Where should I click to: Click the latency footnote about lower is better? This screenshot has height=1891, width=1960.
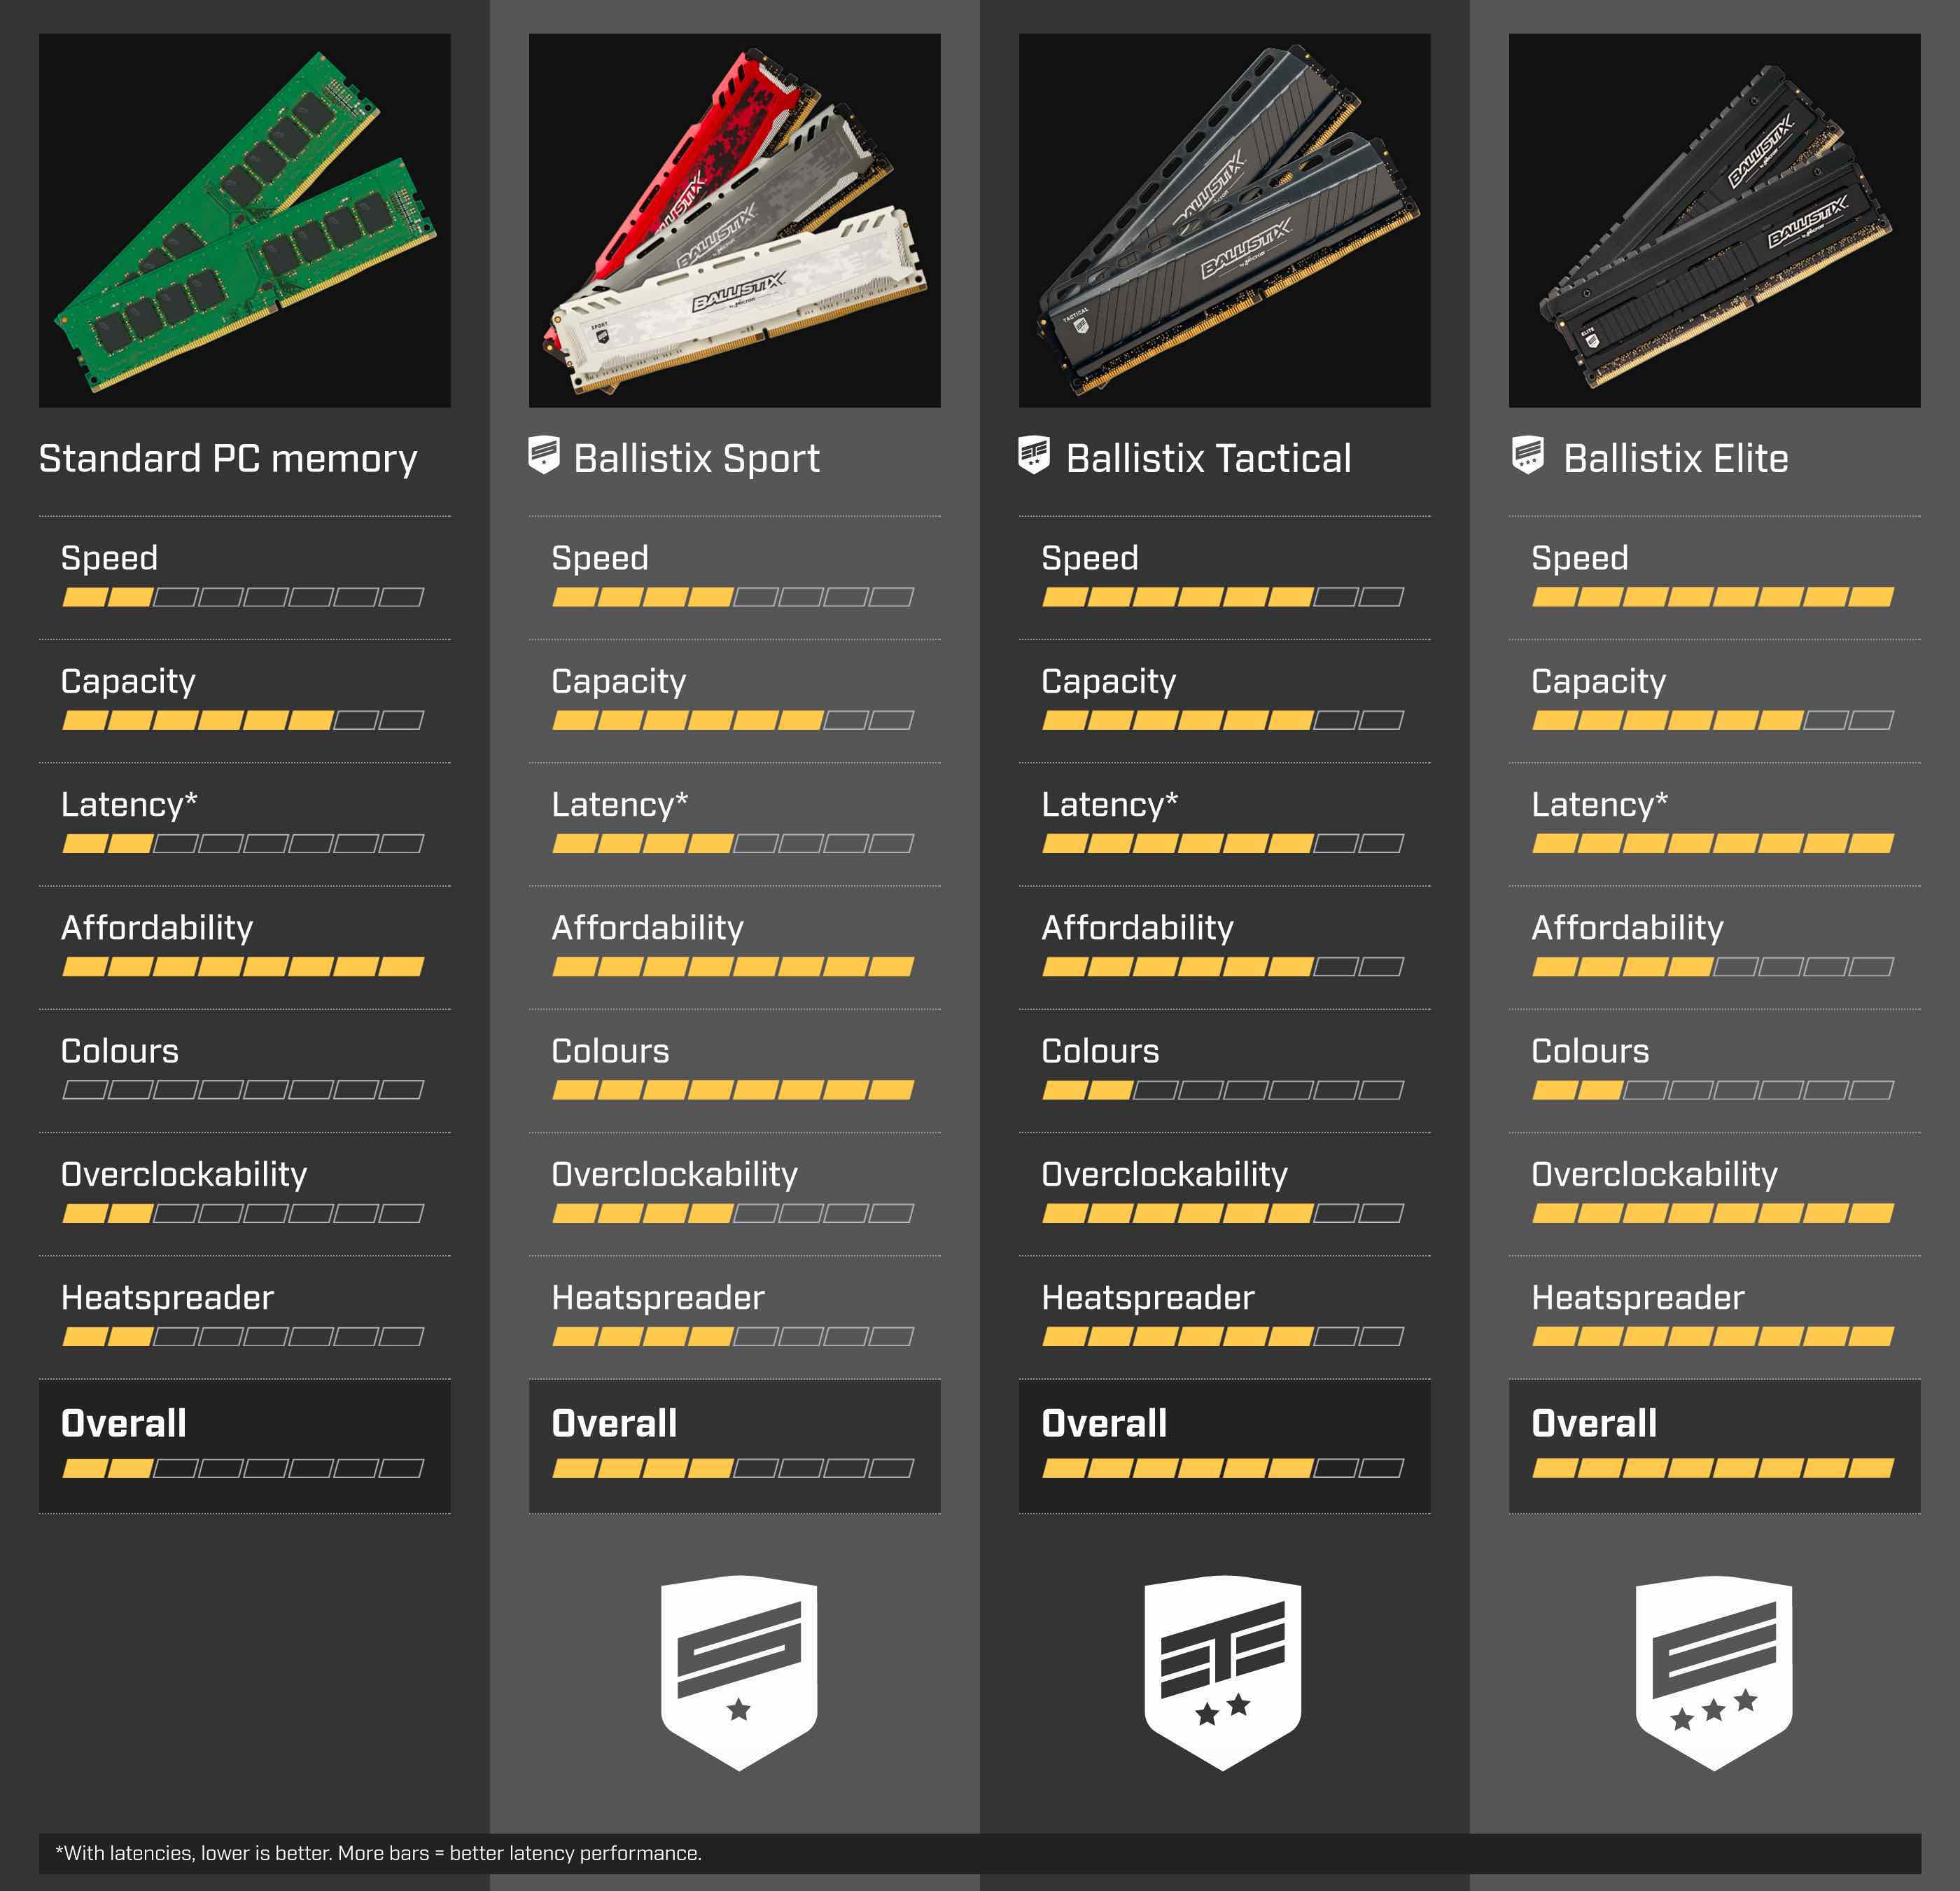pyautogui.click(x=379, y=1853)
